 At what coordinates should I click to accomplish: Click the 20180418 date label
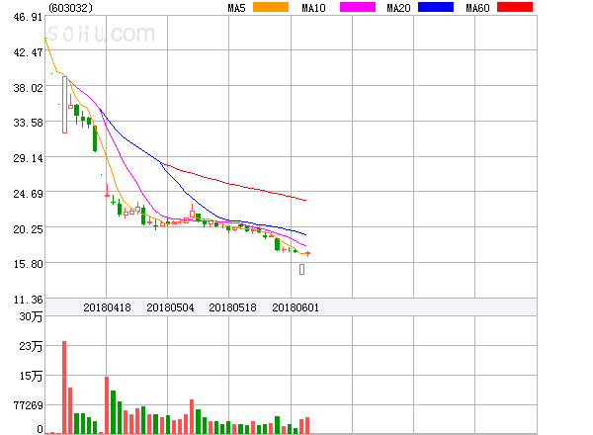point(107,307)
